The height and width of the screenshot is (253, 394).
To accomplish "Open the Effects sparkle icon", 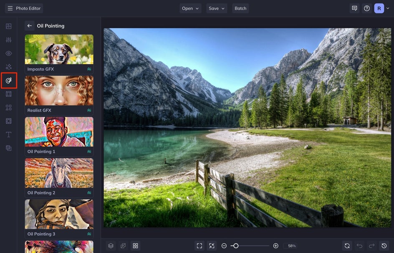I will point(8,67).
